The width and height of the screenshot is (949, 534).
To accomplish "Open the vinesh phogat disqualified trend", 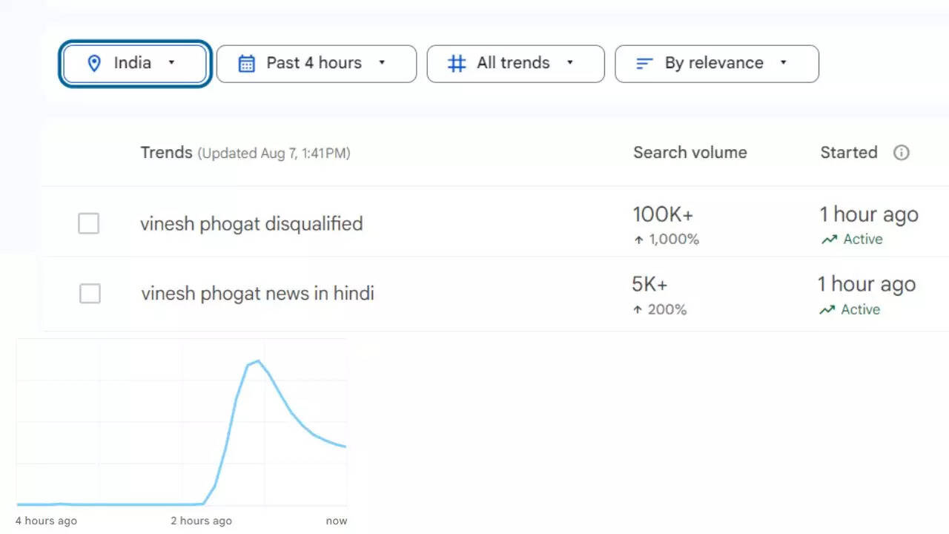I will click(251, 224).
